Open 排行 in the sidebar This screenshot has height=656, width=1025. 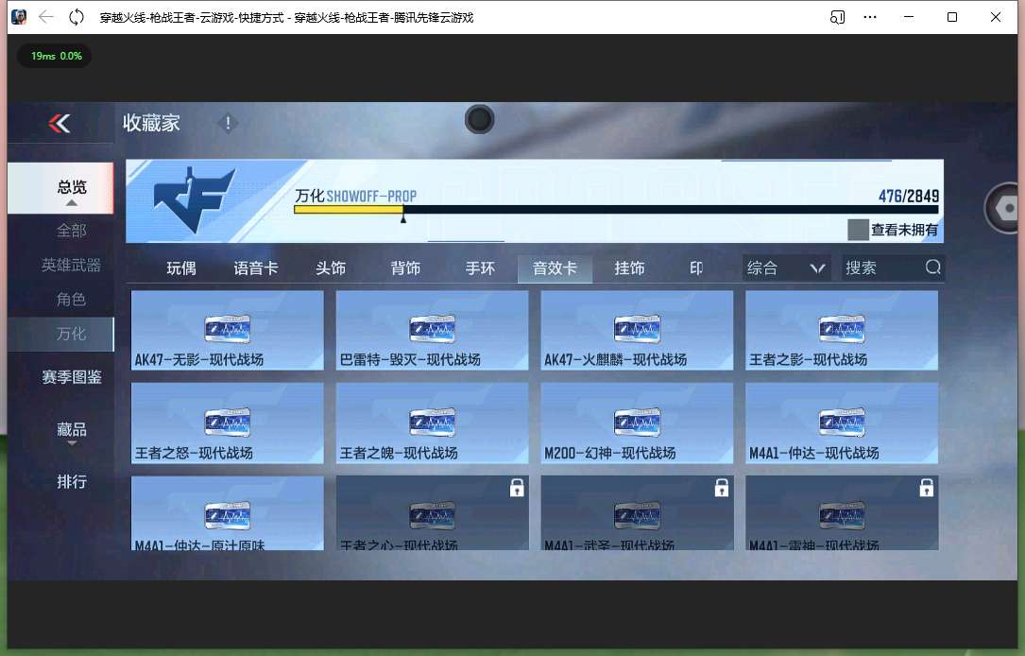(x=71, y=481)
